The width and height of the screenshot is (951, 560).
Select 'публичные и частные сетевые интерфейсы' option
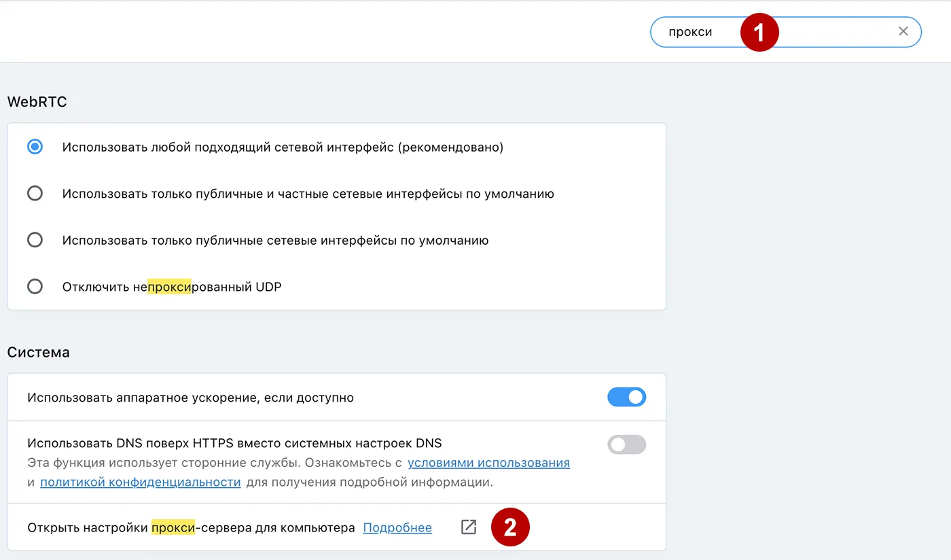(x=35, y=193)
